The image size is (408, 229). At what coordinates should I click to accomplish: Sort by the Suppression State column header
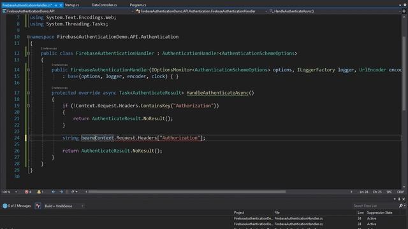click(380, 212)
